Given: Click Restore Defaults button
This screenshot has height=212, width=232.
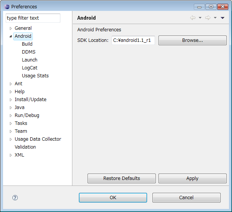Looking at the screenshot, I should [121, 178].
